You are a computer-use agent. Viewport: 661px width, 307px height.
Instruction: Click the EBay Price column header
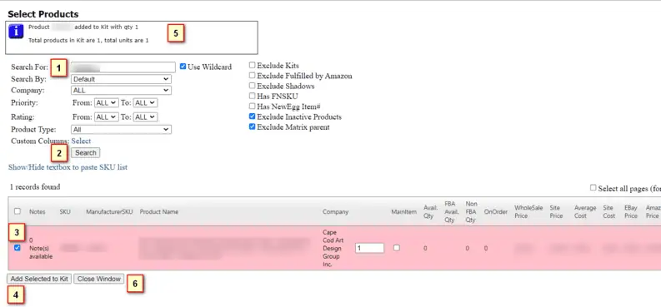pyautogui.click(x=631, y=212)
